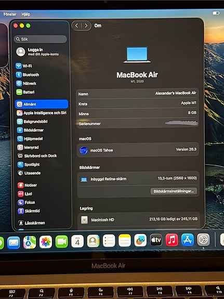The image size is (224, 299).
Task: Open the Hjälp menu
Action: (26, 15)
